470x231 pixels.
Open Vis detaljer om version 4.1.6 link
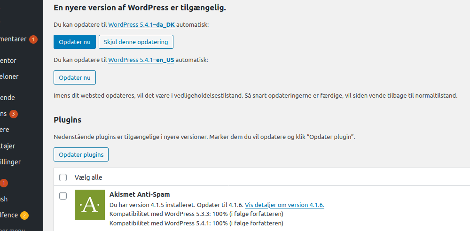(x=284, y=205)
